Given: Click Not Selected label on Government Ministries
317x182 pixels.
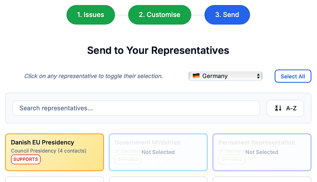Looking at the screenshot, I should 158,152.
